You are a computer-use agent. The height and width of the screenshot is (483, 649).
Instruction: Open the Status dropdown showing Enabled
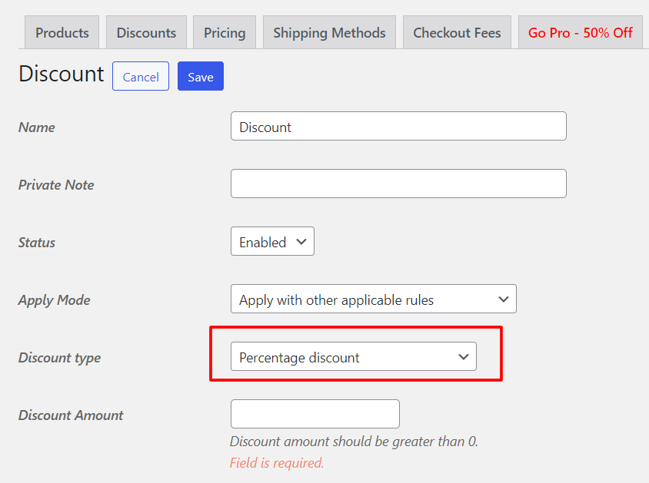click(272, 241)
